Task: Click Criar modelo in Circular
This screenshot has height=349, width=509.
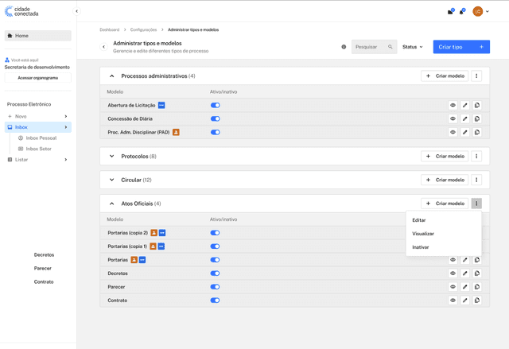Action: (x=445, y=180)
